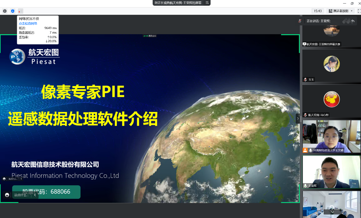The width and height of the screenshot is (361, 218).
Task: Click the green microphone icon beside 王亚辉
Action: click(x=305, y=186)
